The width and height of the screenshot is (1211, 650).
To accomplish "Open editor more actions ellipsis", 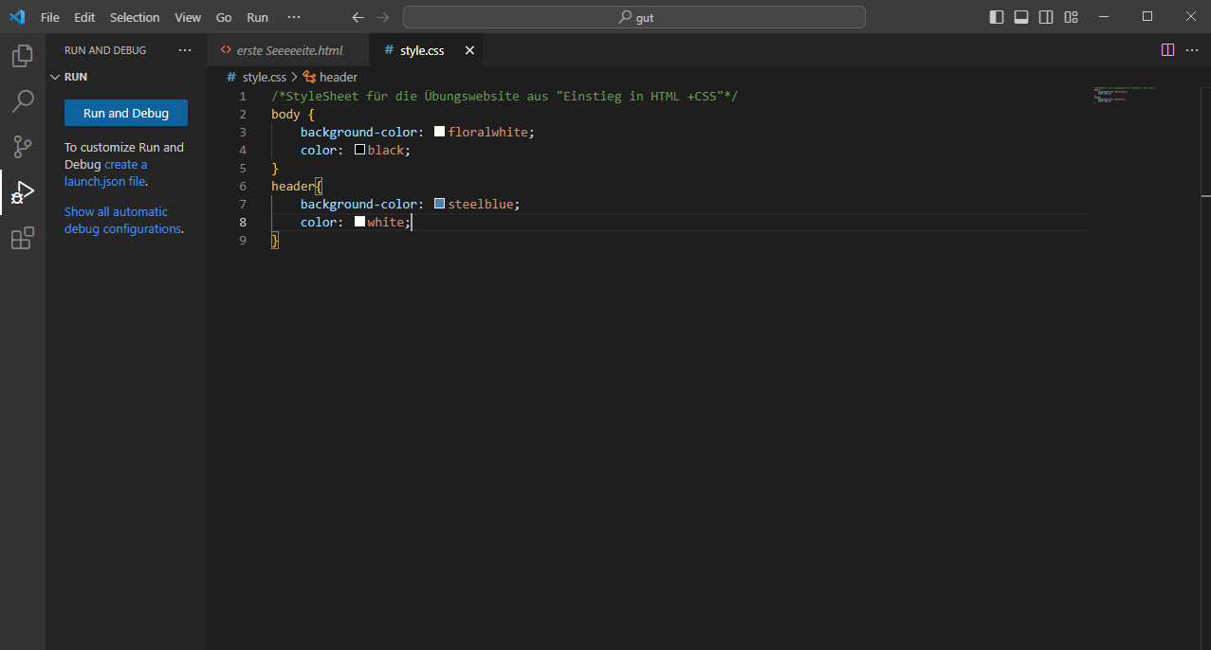I will [1192, 49].
